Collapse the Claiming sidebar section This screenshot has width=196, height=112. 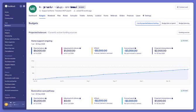click(23, 95)
